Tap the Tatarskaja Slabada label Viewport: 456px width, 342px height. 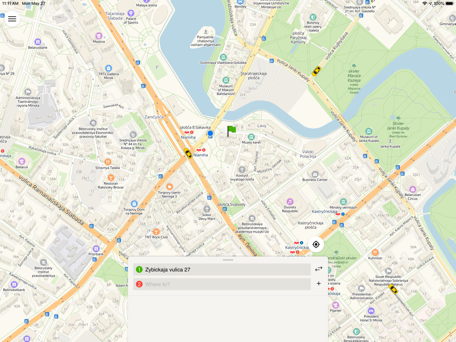pyautogui.click(x=115, y=16)
